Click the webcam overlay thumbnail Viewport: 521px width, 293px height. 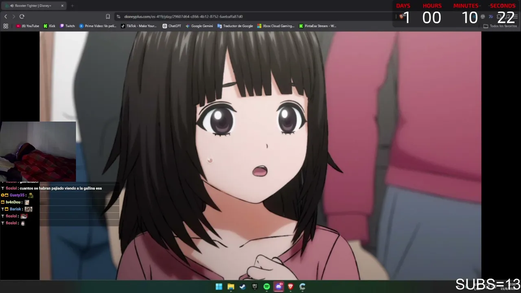[x=38, y=151]
